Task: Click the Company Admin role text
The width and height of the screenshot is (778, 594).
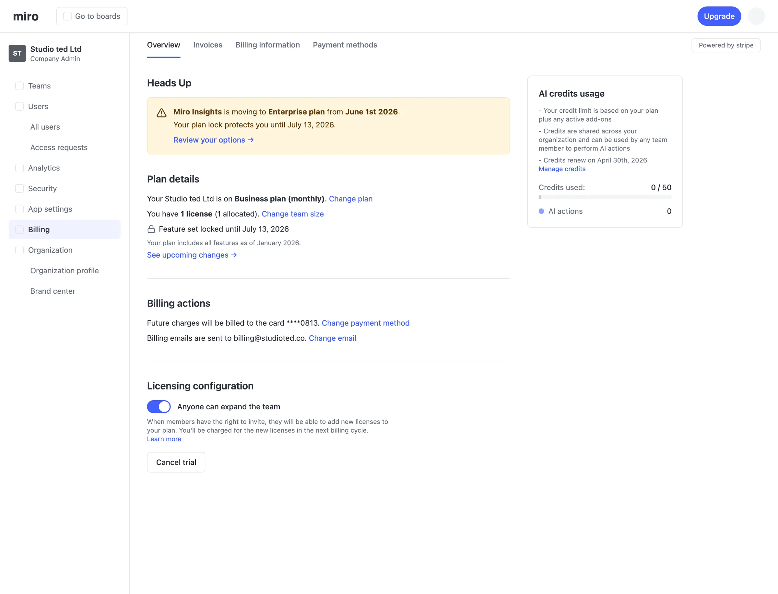Action: pyautogui.click(x=55, y=59)
